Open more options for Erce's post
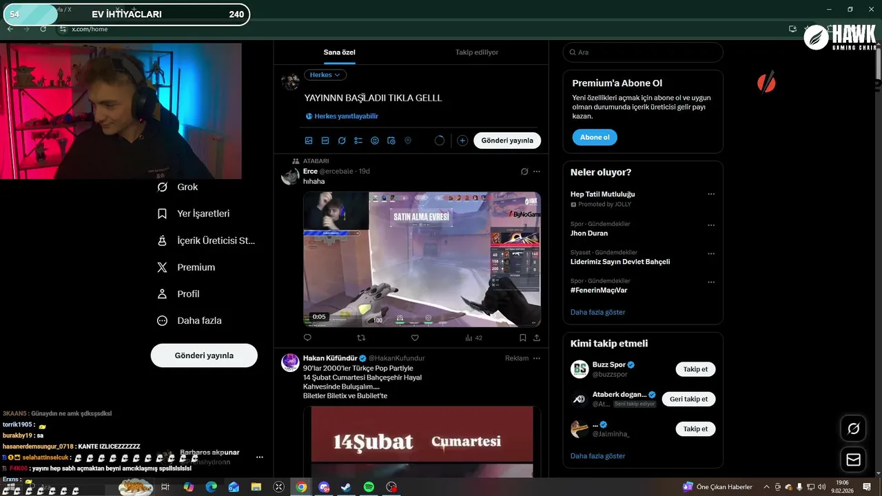The width and height of the screenshot is (882, 496). tap(537, 172)
